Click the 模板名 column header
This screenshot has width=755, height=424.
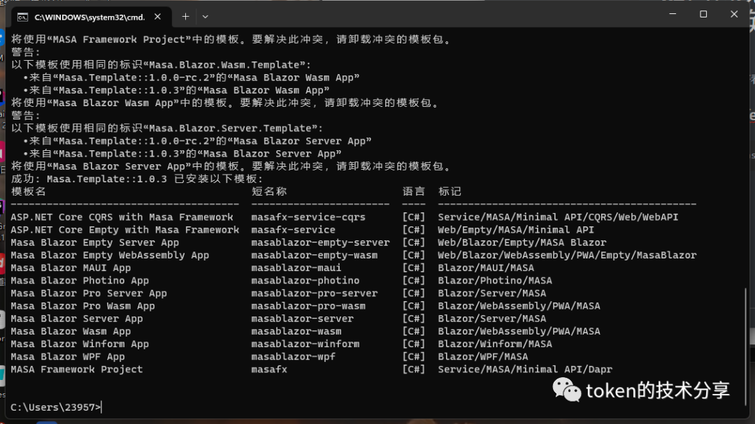[29, 191]
